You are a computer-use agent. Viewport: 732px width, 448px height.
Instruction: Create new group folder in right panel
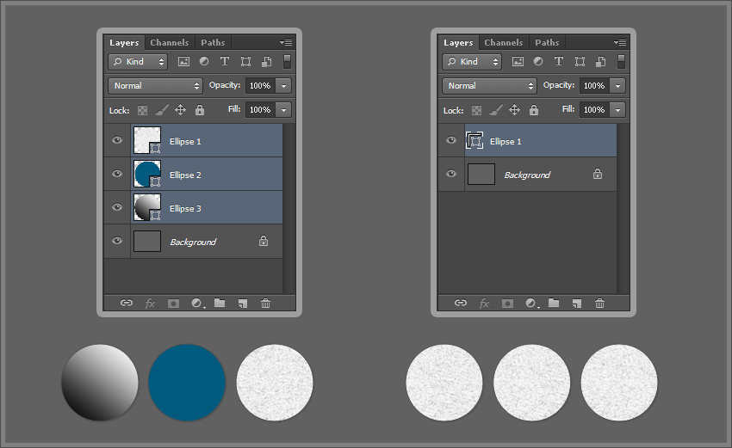554,303
